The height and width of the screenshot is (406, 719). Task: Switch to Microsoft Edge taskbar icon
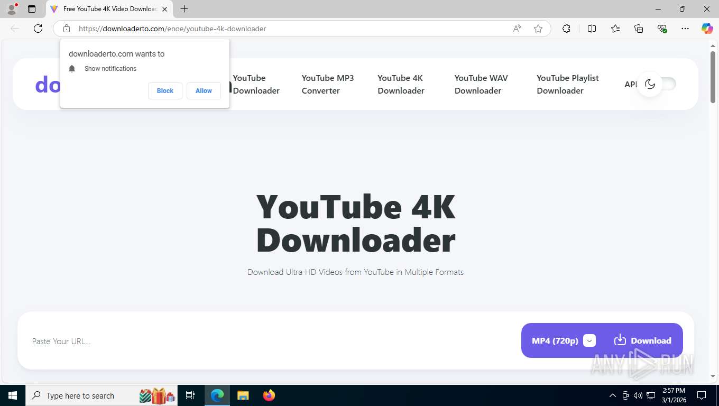[x=217, y=395]
